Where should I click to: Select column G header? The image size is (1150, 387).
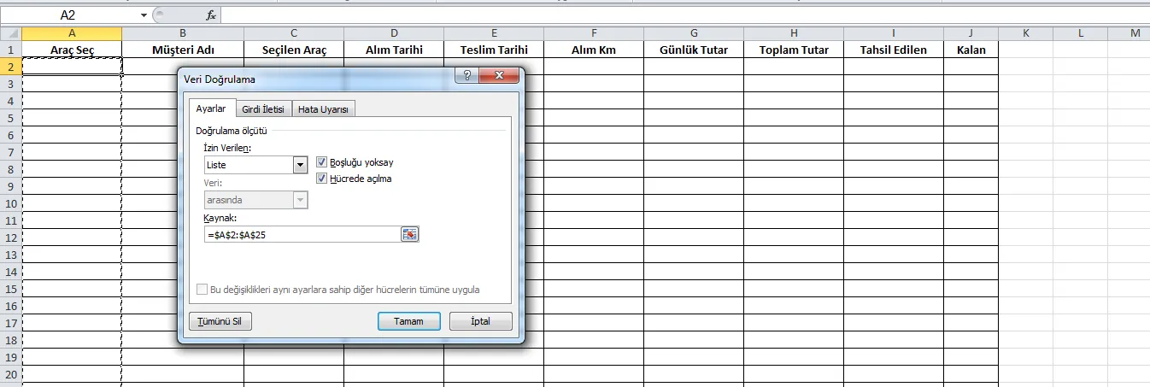pyautogui.click(x=694, y=33)
